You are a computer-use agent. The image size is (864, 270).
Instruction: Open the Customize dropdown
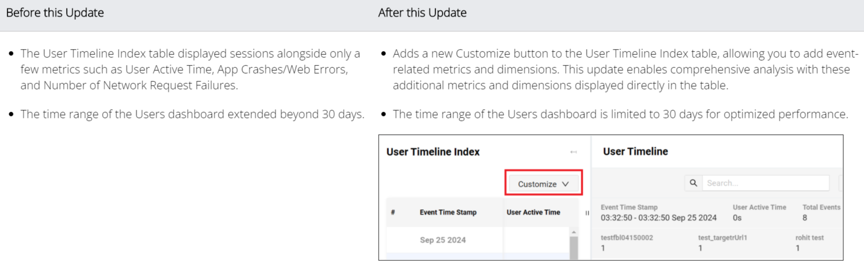(x=543, y=184)
